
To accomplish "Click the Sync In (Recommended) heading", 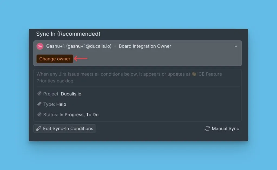I will (68, 34).
